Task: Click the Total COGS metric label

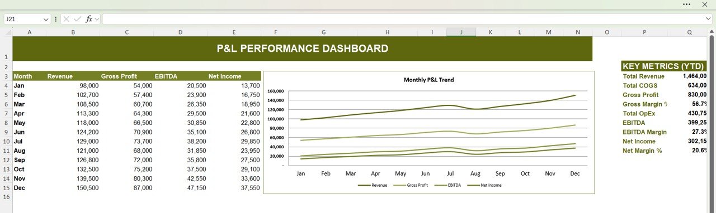Action: pos(640,86)
